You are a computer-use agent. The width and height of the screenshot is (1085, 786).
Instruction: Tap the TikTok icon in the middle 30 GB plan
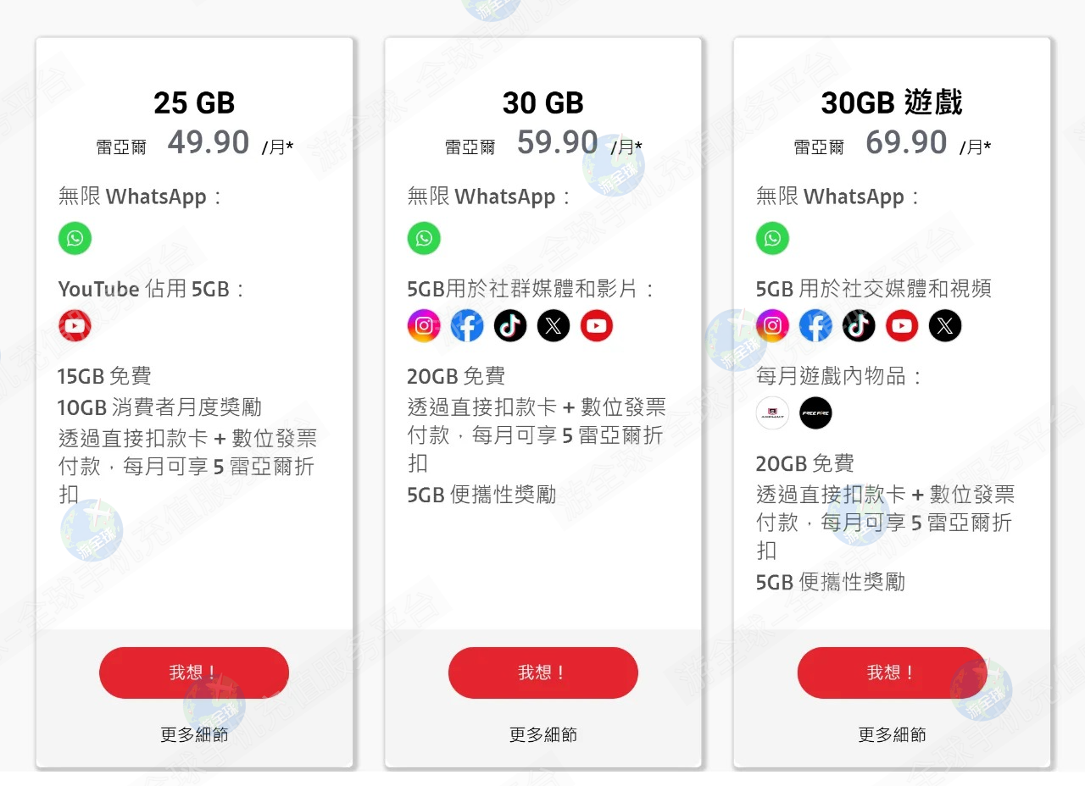click(510, 326)
